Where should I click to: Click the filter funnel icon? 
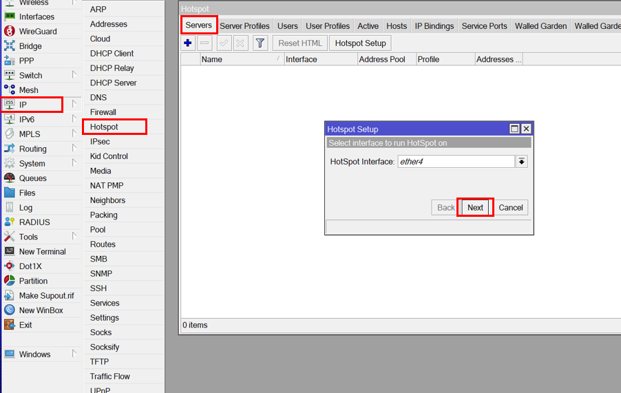[260, 43]
